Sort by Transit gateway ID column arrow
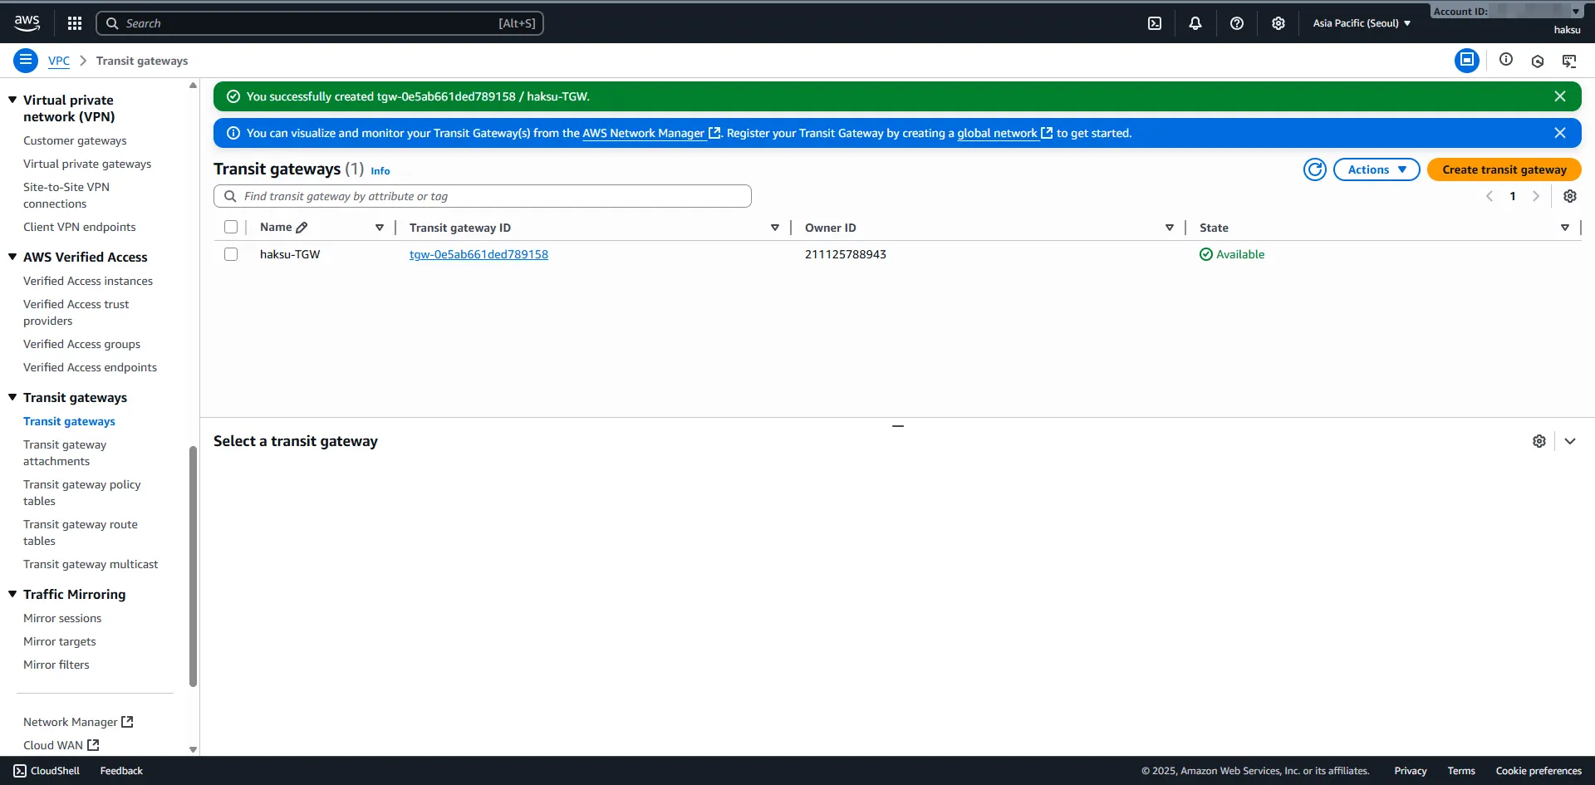Viewport: 1595px width, 785px height. [775, 228]
